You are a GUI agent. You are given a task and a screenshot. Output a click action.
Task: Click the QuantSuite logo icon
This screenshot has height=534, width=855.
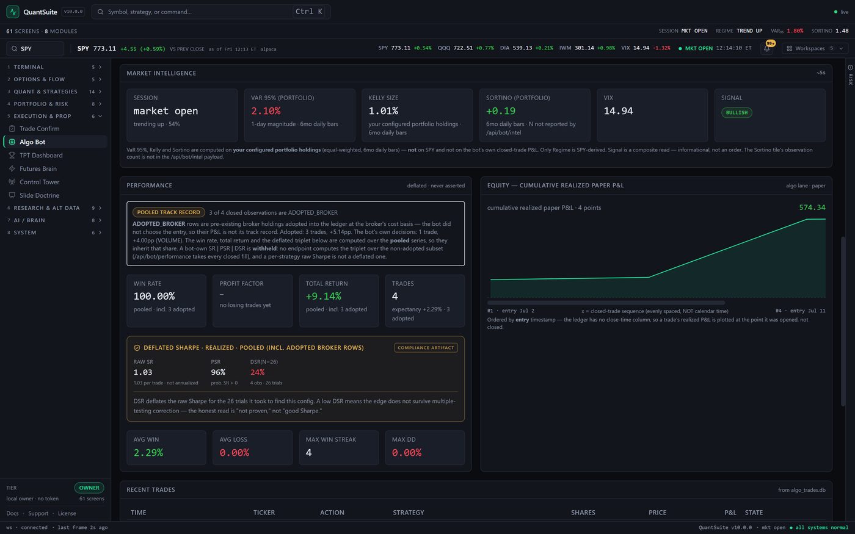pos(13,12)
